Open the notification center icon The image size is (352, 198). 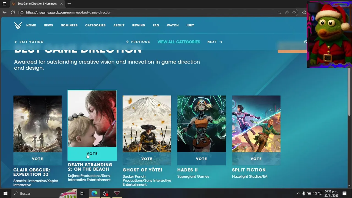[x=344, y=193]
